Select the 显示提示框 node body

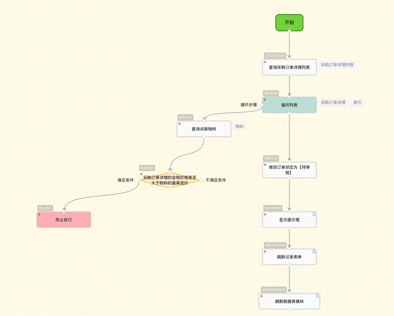289,220
